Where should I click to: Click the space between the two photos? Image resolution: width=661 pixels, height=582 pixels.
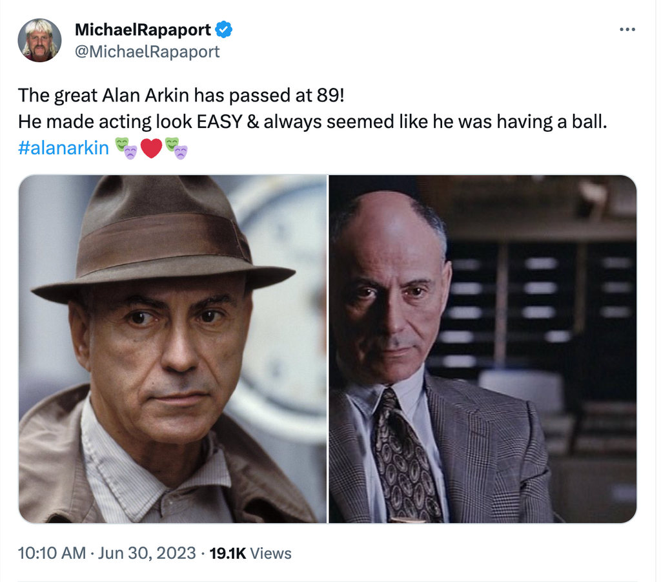pyautogui.click(x=328, y=349)
